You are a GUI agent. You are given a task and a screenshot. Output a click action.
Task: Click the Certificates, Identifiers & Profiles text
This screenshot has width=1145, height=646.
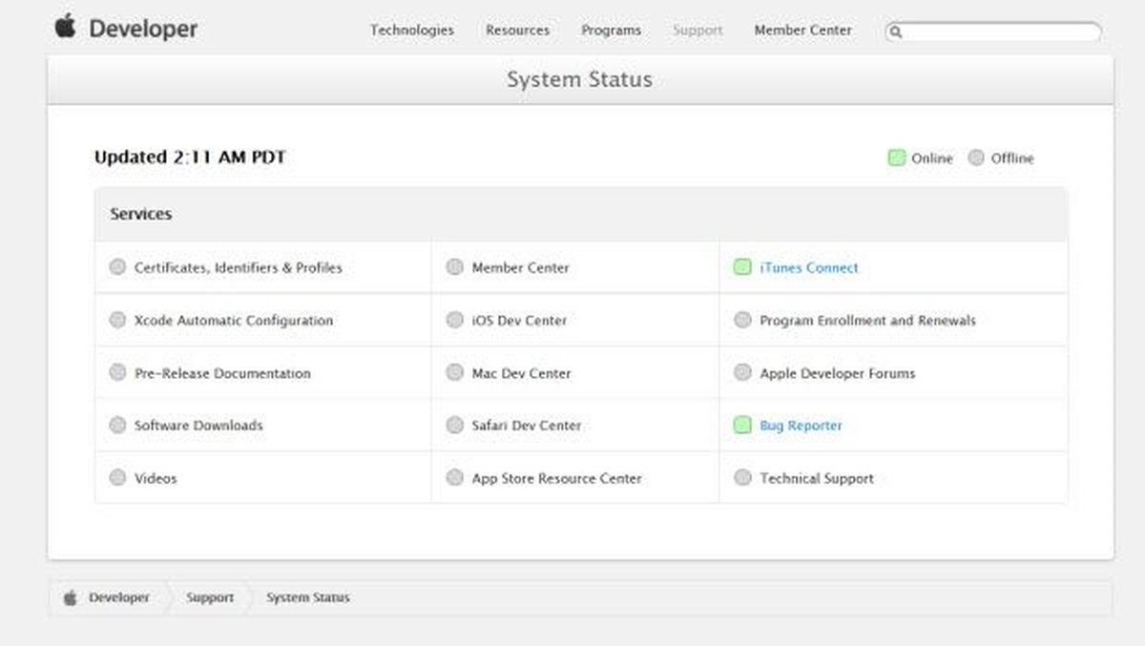[x=238, y=268]
